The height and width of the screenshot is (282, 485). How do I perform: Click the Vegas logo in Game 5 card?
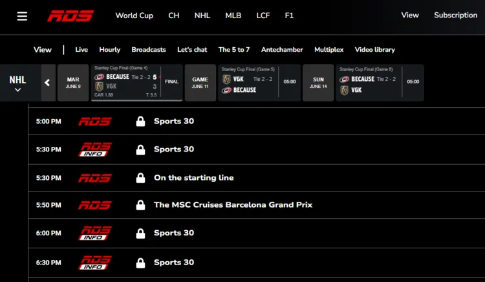click(x=226, y=79)
